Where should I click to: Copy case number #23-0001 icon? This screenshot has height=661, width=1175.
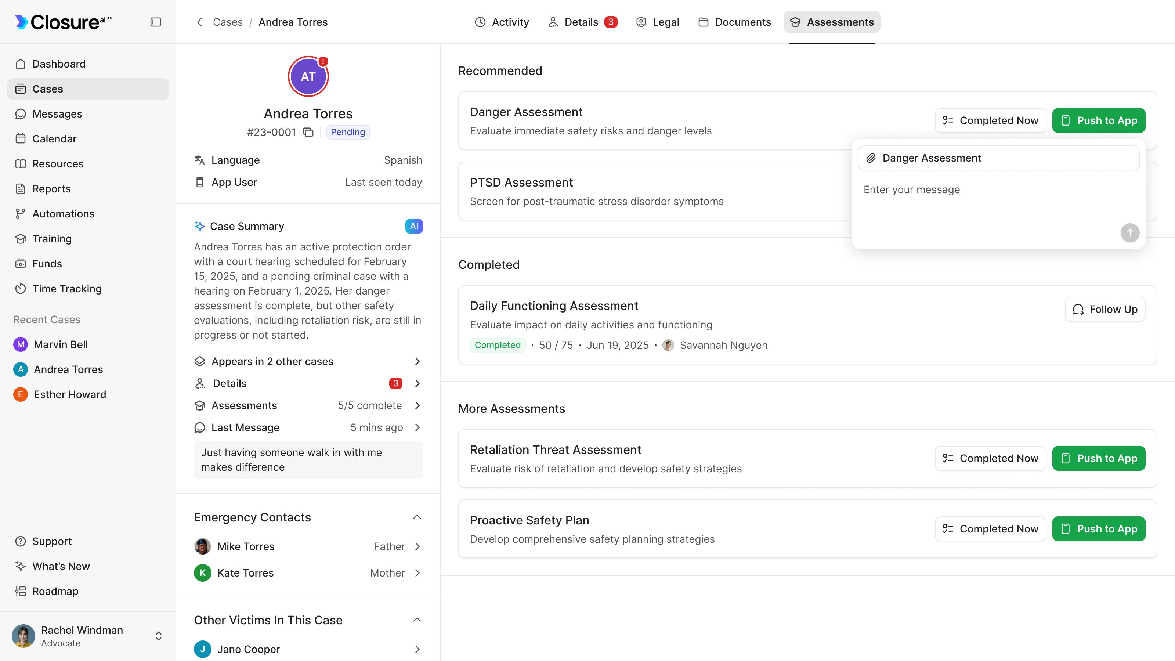(x=308, y=132)
